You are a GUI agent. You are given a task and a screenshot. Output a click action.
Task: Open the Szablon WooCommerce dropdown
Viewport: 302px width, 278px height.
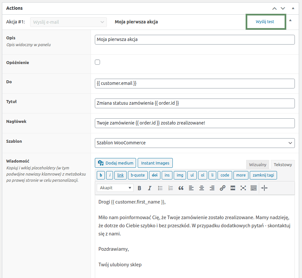click(x=195, y=143)
